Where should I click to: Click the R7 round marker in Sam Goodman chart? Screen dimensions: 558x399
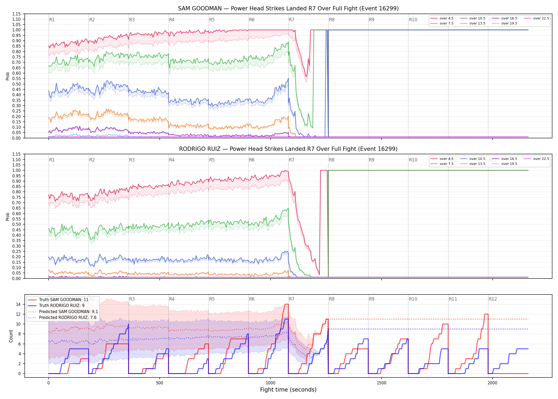click(291, 20)
